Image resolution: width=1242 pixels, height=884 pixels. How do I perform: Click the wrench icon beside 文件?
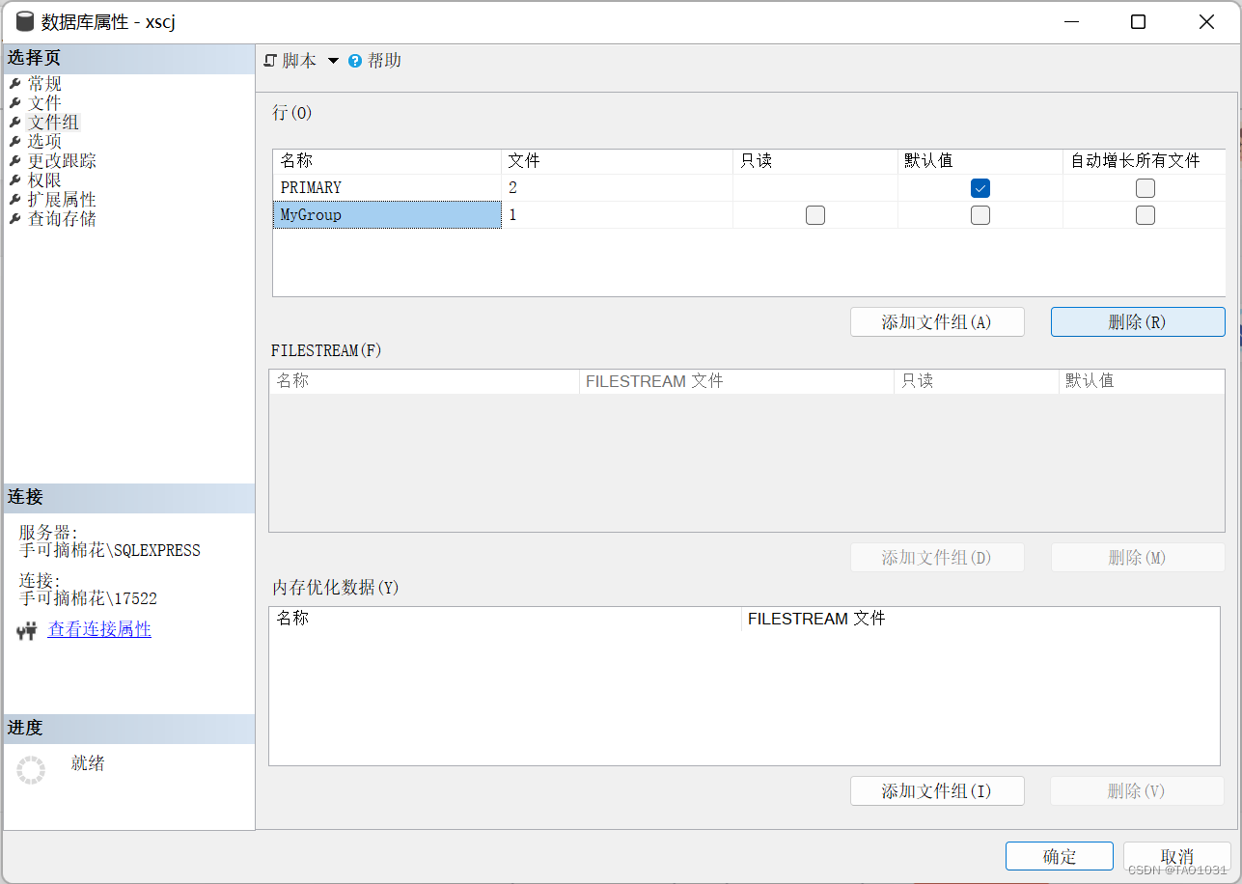point(15,103)
